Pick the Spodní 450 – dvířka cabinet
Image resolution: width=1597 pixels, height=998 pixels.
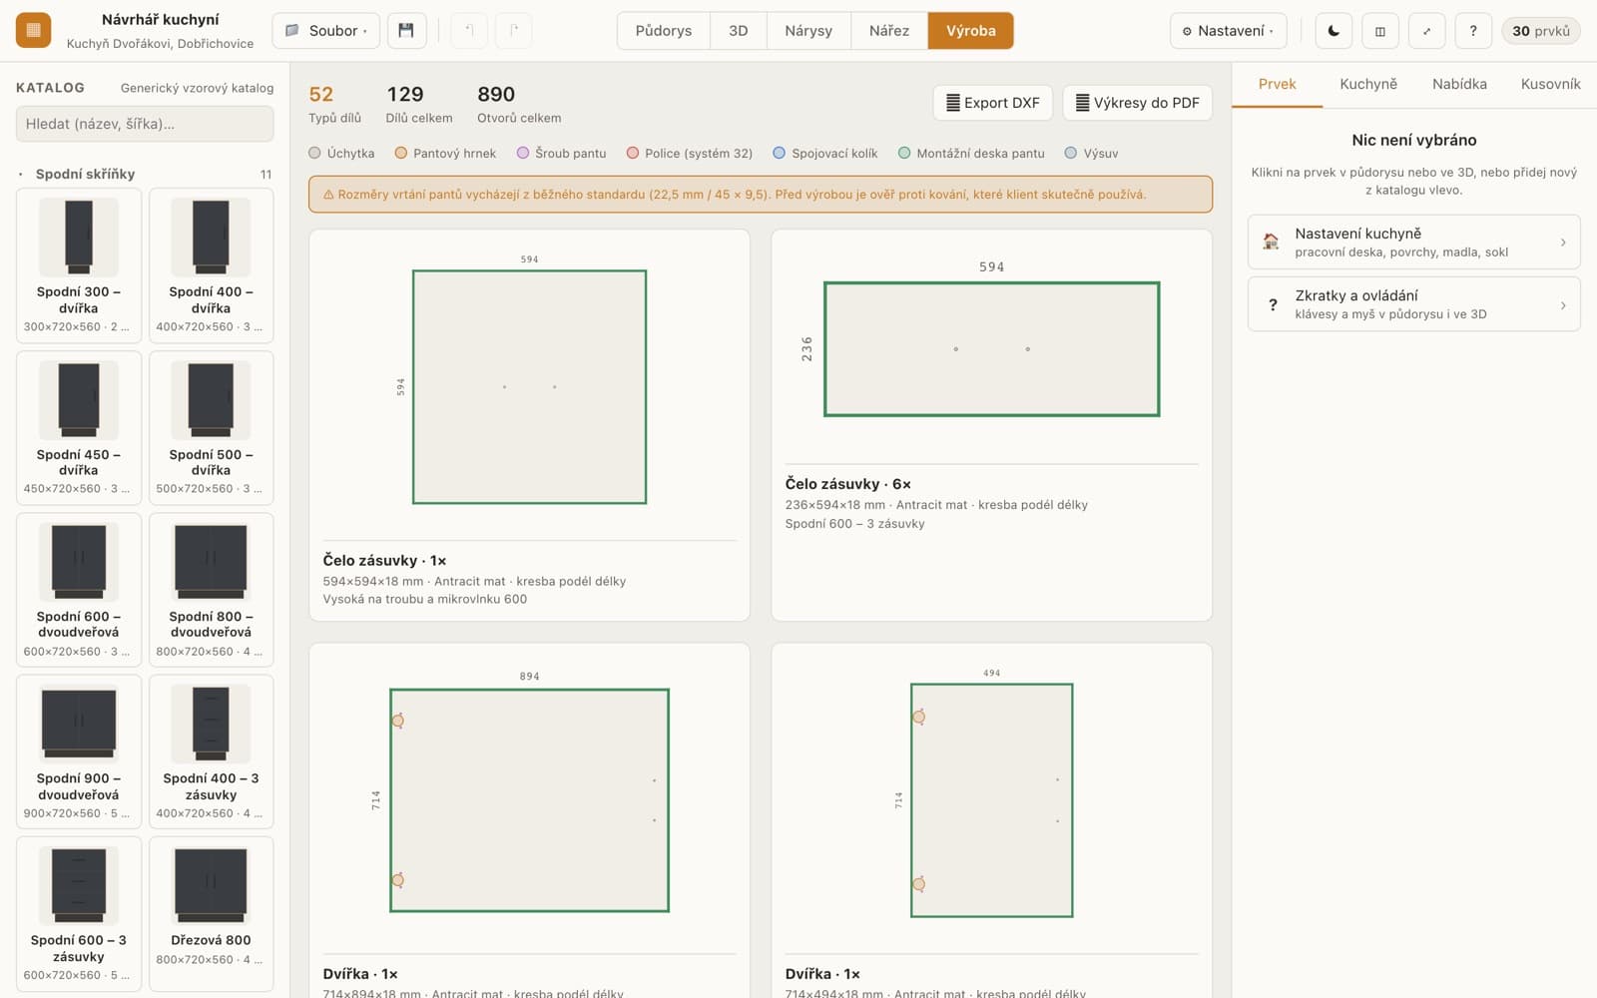pyautogui.click(x=79, y=427)
